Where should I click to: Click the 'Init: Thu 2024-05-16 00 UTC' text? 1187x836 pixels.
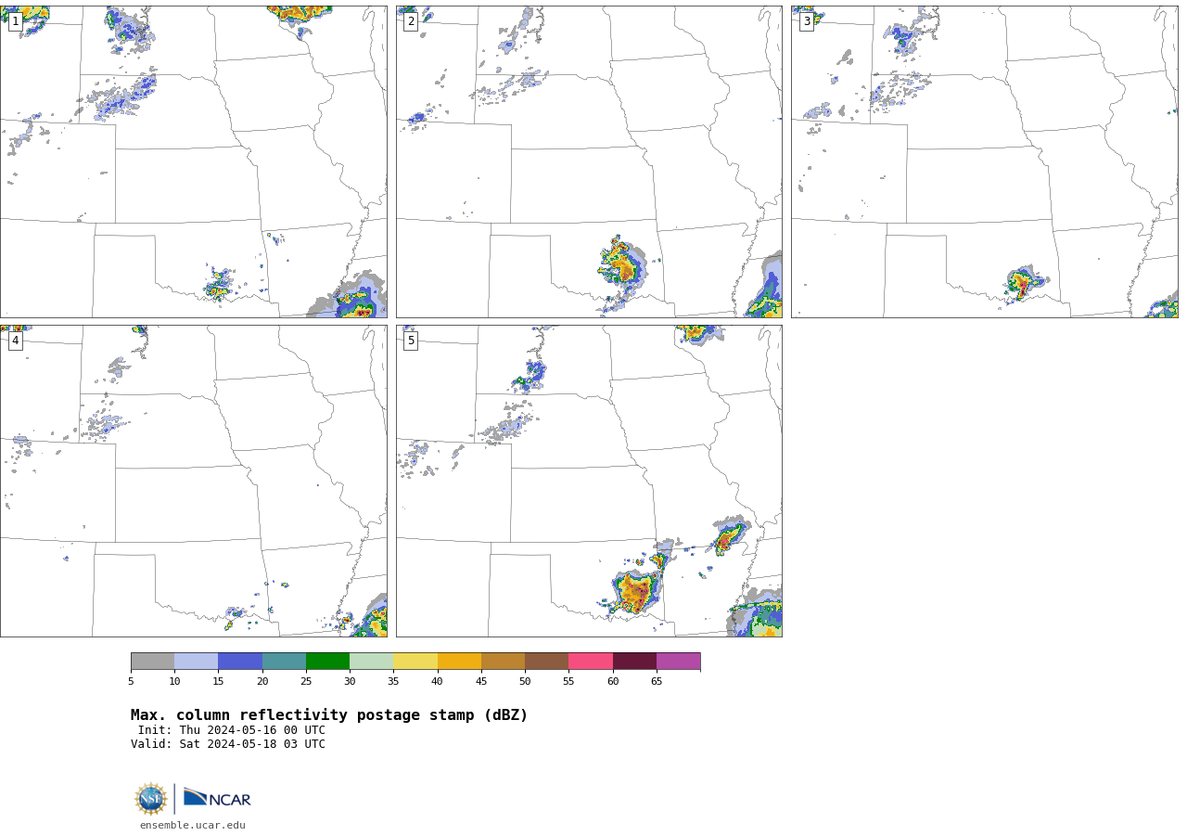(232, 730)
